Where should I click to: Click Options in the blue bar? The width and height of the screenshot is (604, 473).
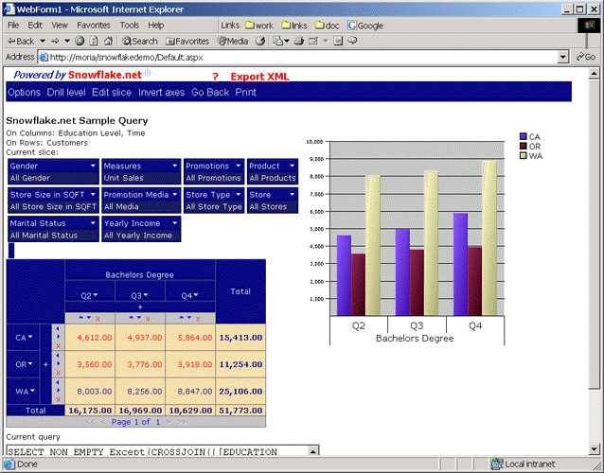[x=24, y=93]
